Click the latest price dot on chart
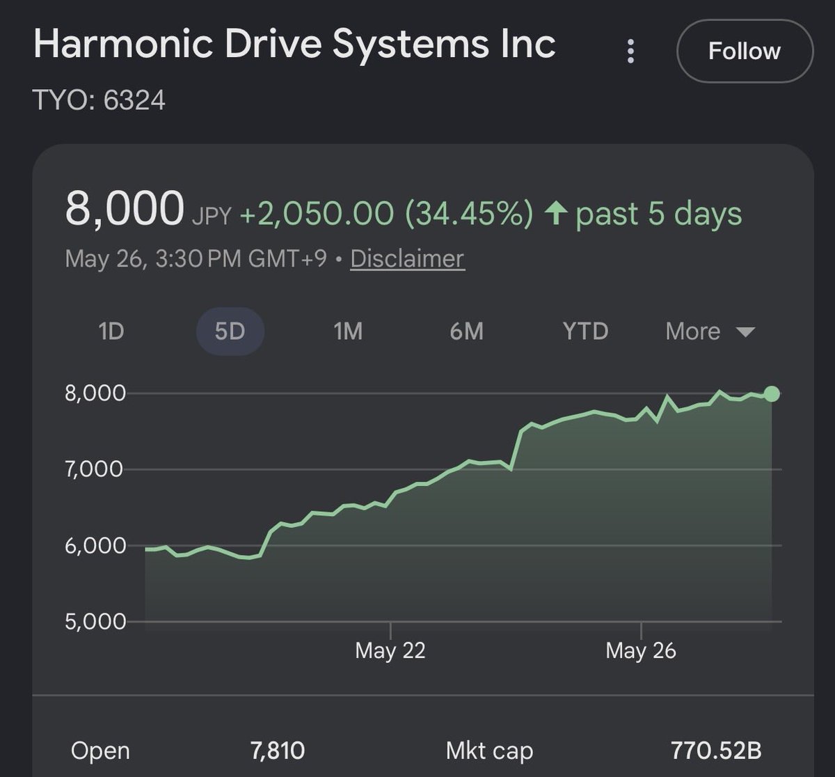 [x=772, y=394]
